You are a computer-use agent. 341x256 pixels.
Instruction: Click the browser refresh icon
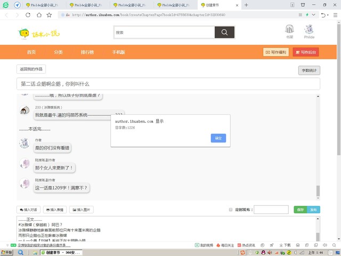(x=36, y=15)
